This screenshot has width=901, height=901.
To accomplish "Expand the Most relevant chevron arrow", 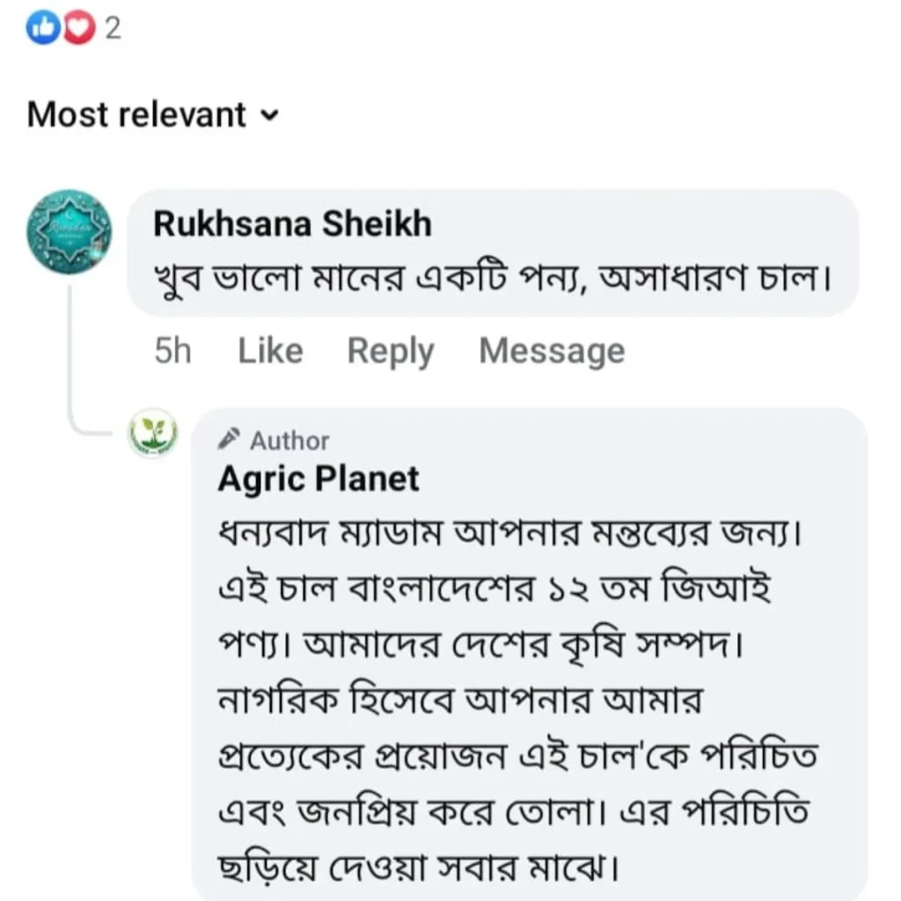I will pyautogui.click(x=271, y=115).
